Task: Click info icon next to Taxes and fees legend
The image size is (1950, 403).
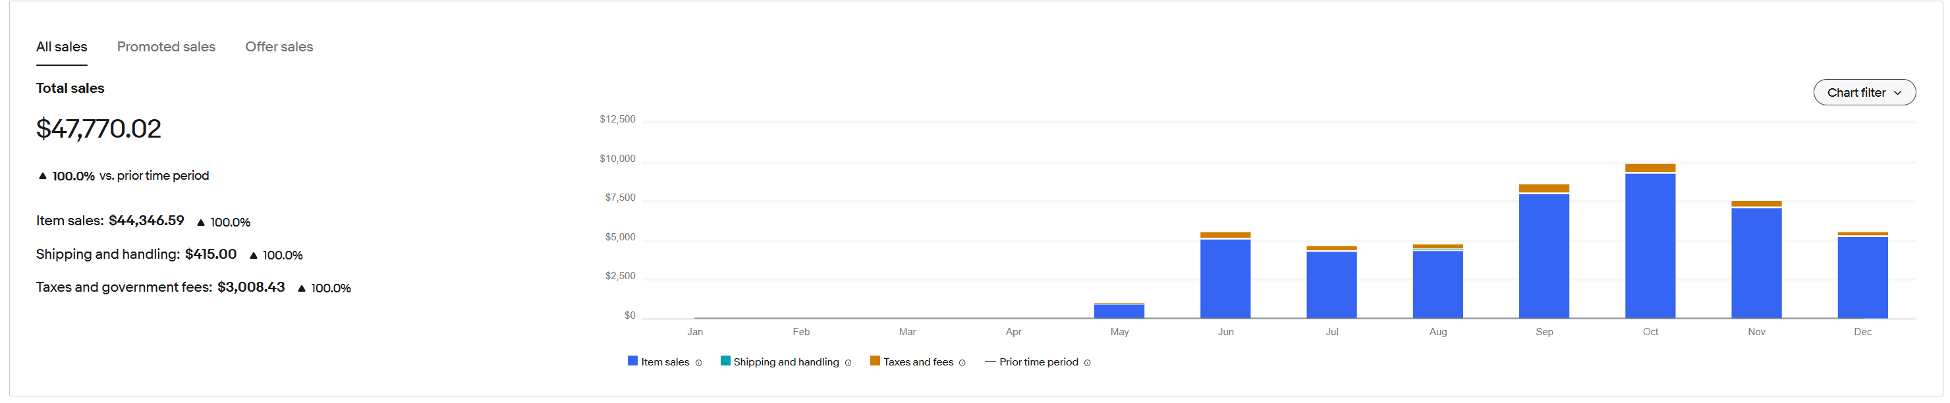Action: (962, 363)
